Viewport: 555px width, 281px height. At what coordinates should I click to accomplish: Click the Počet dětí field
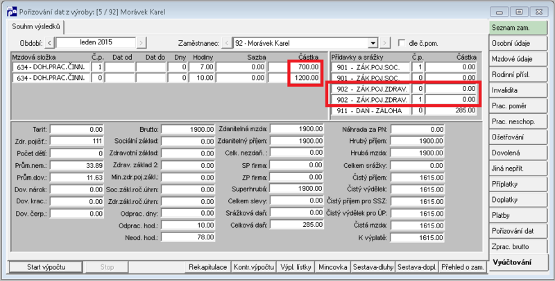(x=77, y=153)
